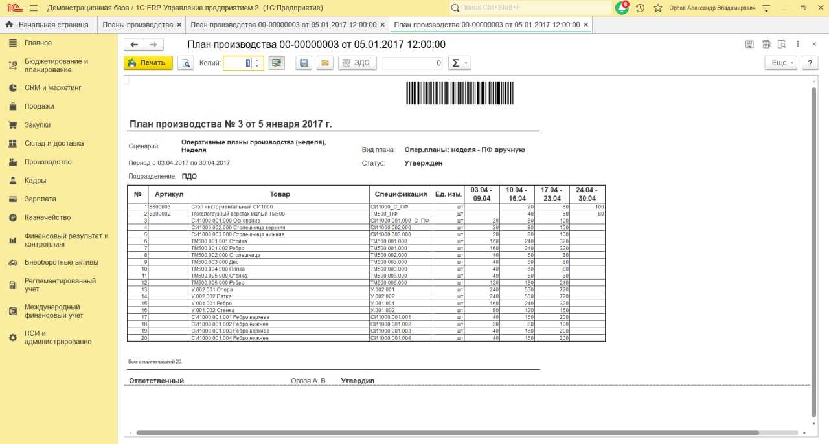Click the help question mark button
Image resolution: width=829 pixels, height=444 pixels.
coord(810,63)
